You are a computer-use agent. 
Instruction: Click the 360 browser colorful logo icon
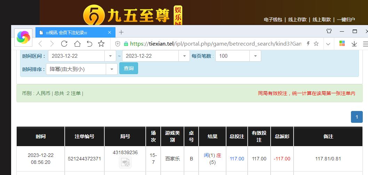coord(23,38)
